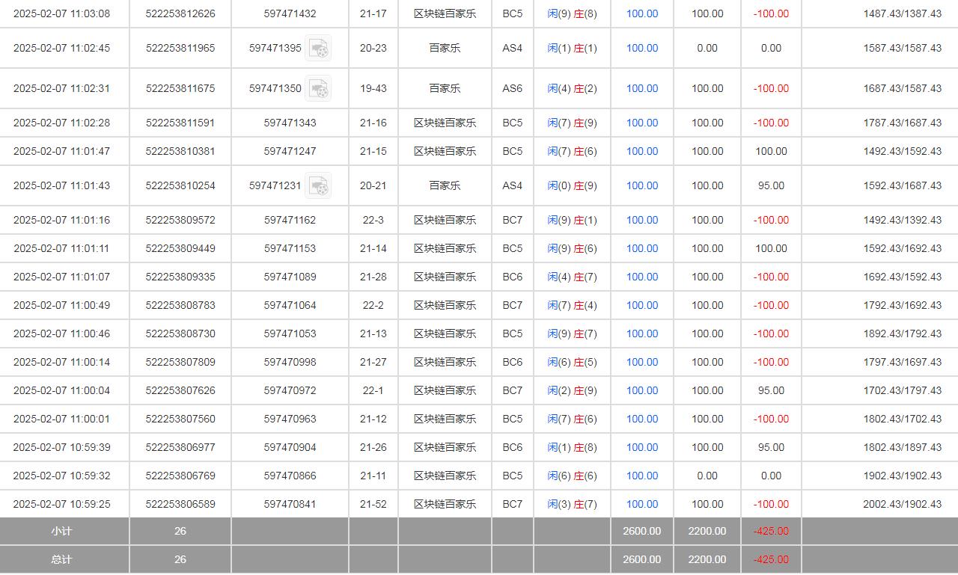This screenshot has width=958, height=575.
Task: Click blue 100.00 amount in the 10:59:25 row
Action: tap(641, 504)
